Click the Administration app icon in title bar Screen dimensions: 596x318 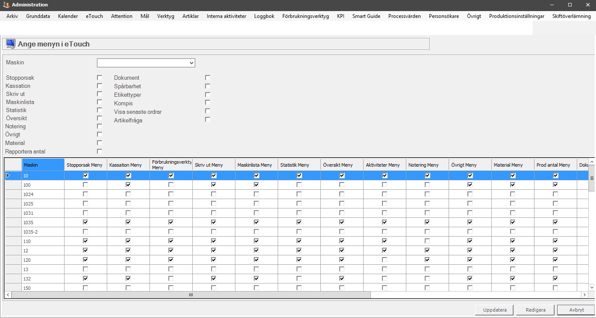6,5
